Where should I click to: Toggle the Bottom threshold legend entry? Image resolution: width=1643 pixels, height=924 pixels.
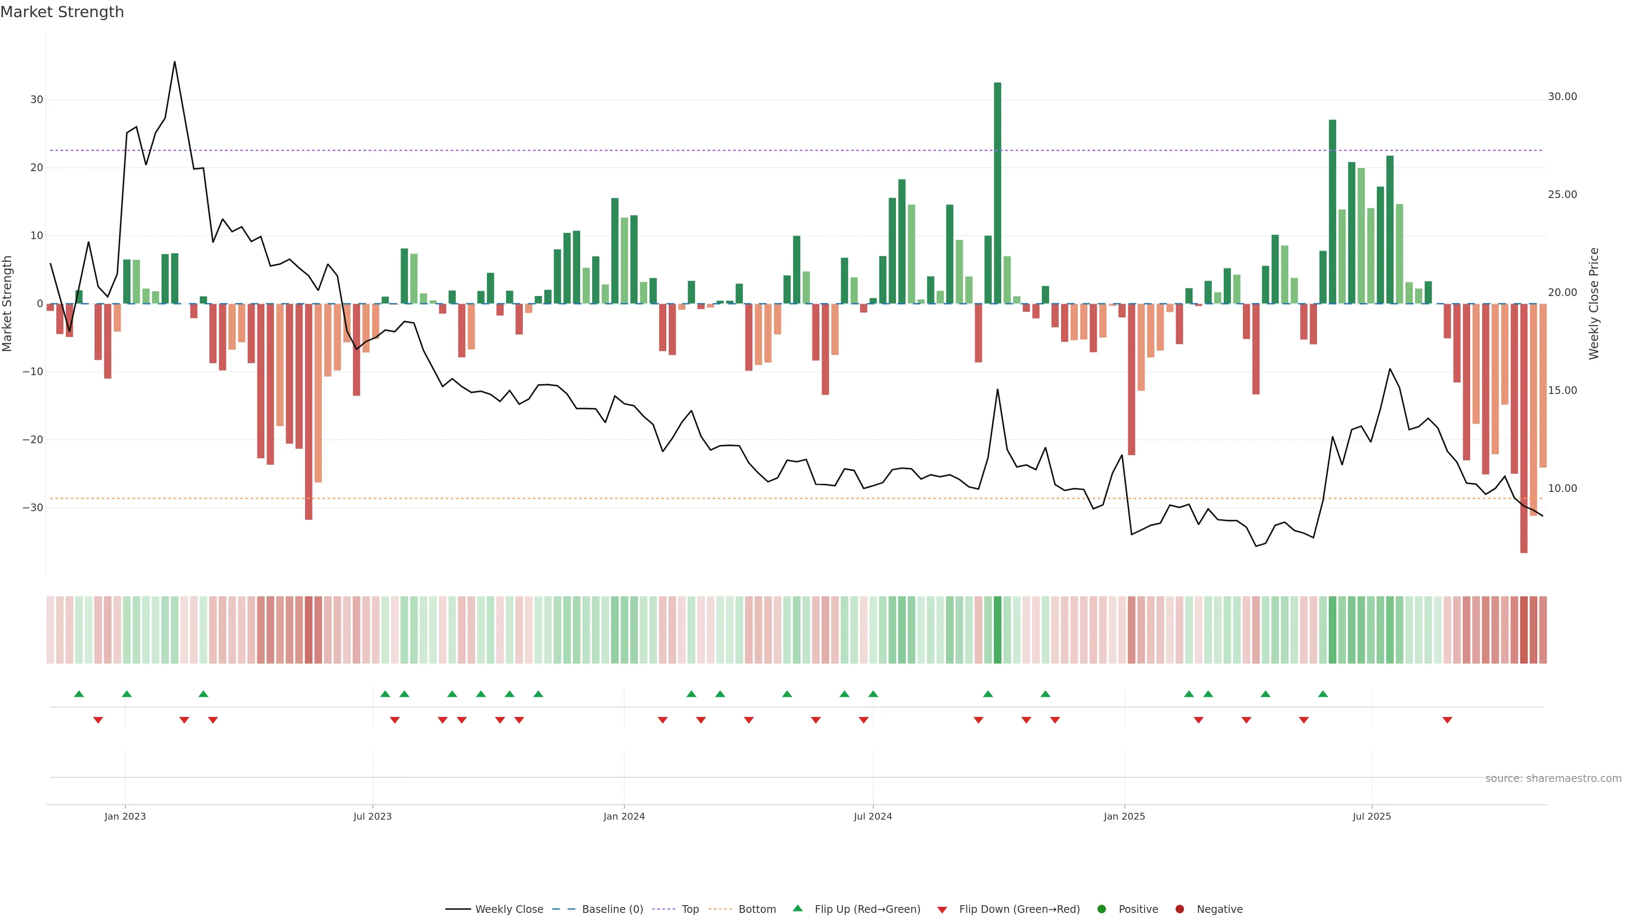756,909
